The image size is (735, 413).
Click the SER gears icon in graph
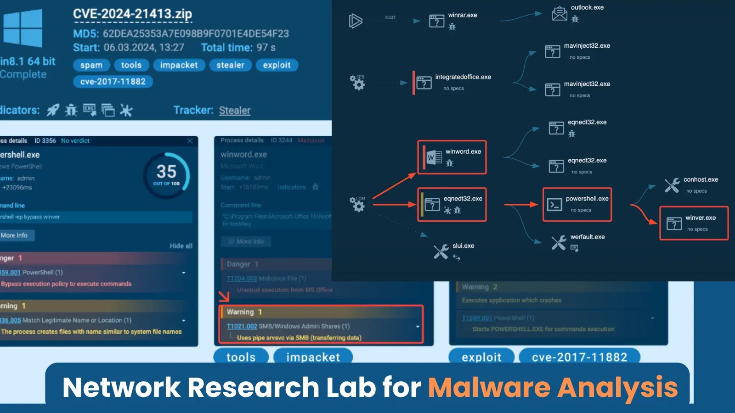[x=357, y=82]
